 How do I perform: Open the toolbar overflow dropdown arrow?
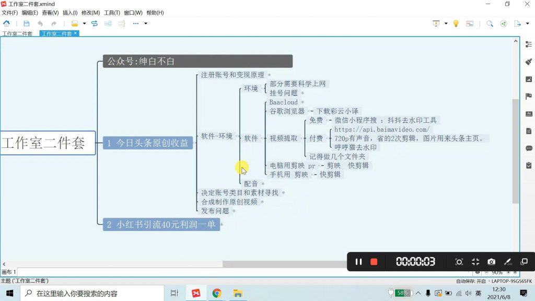[x=146, y=24]
